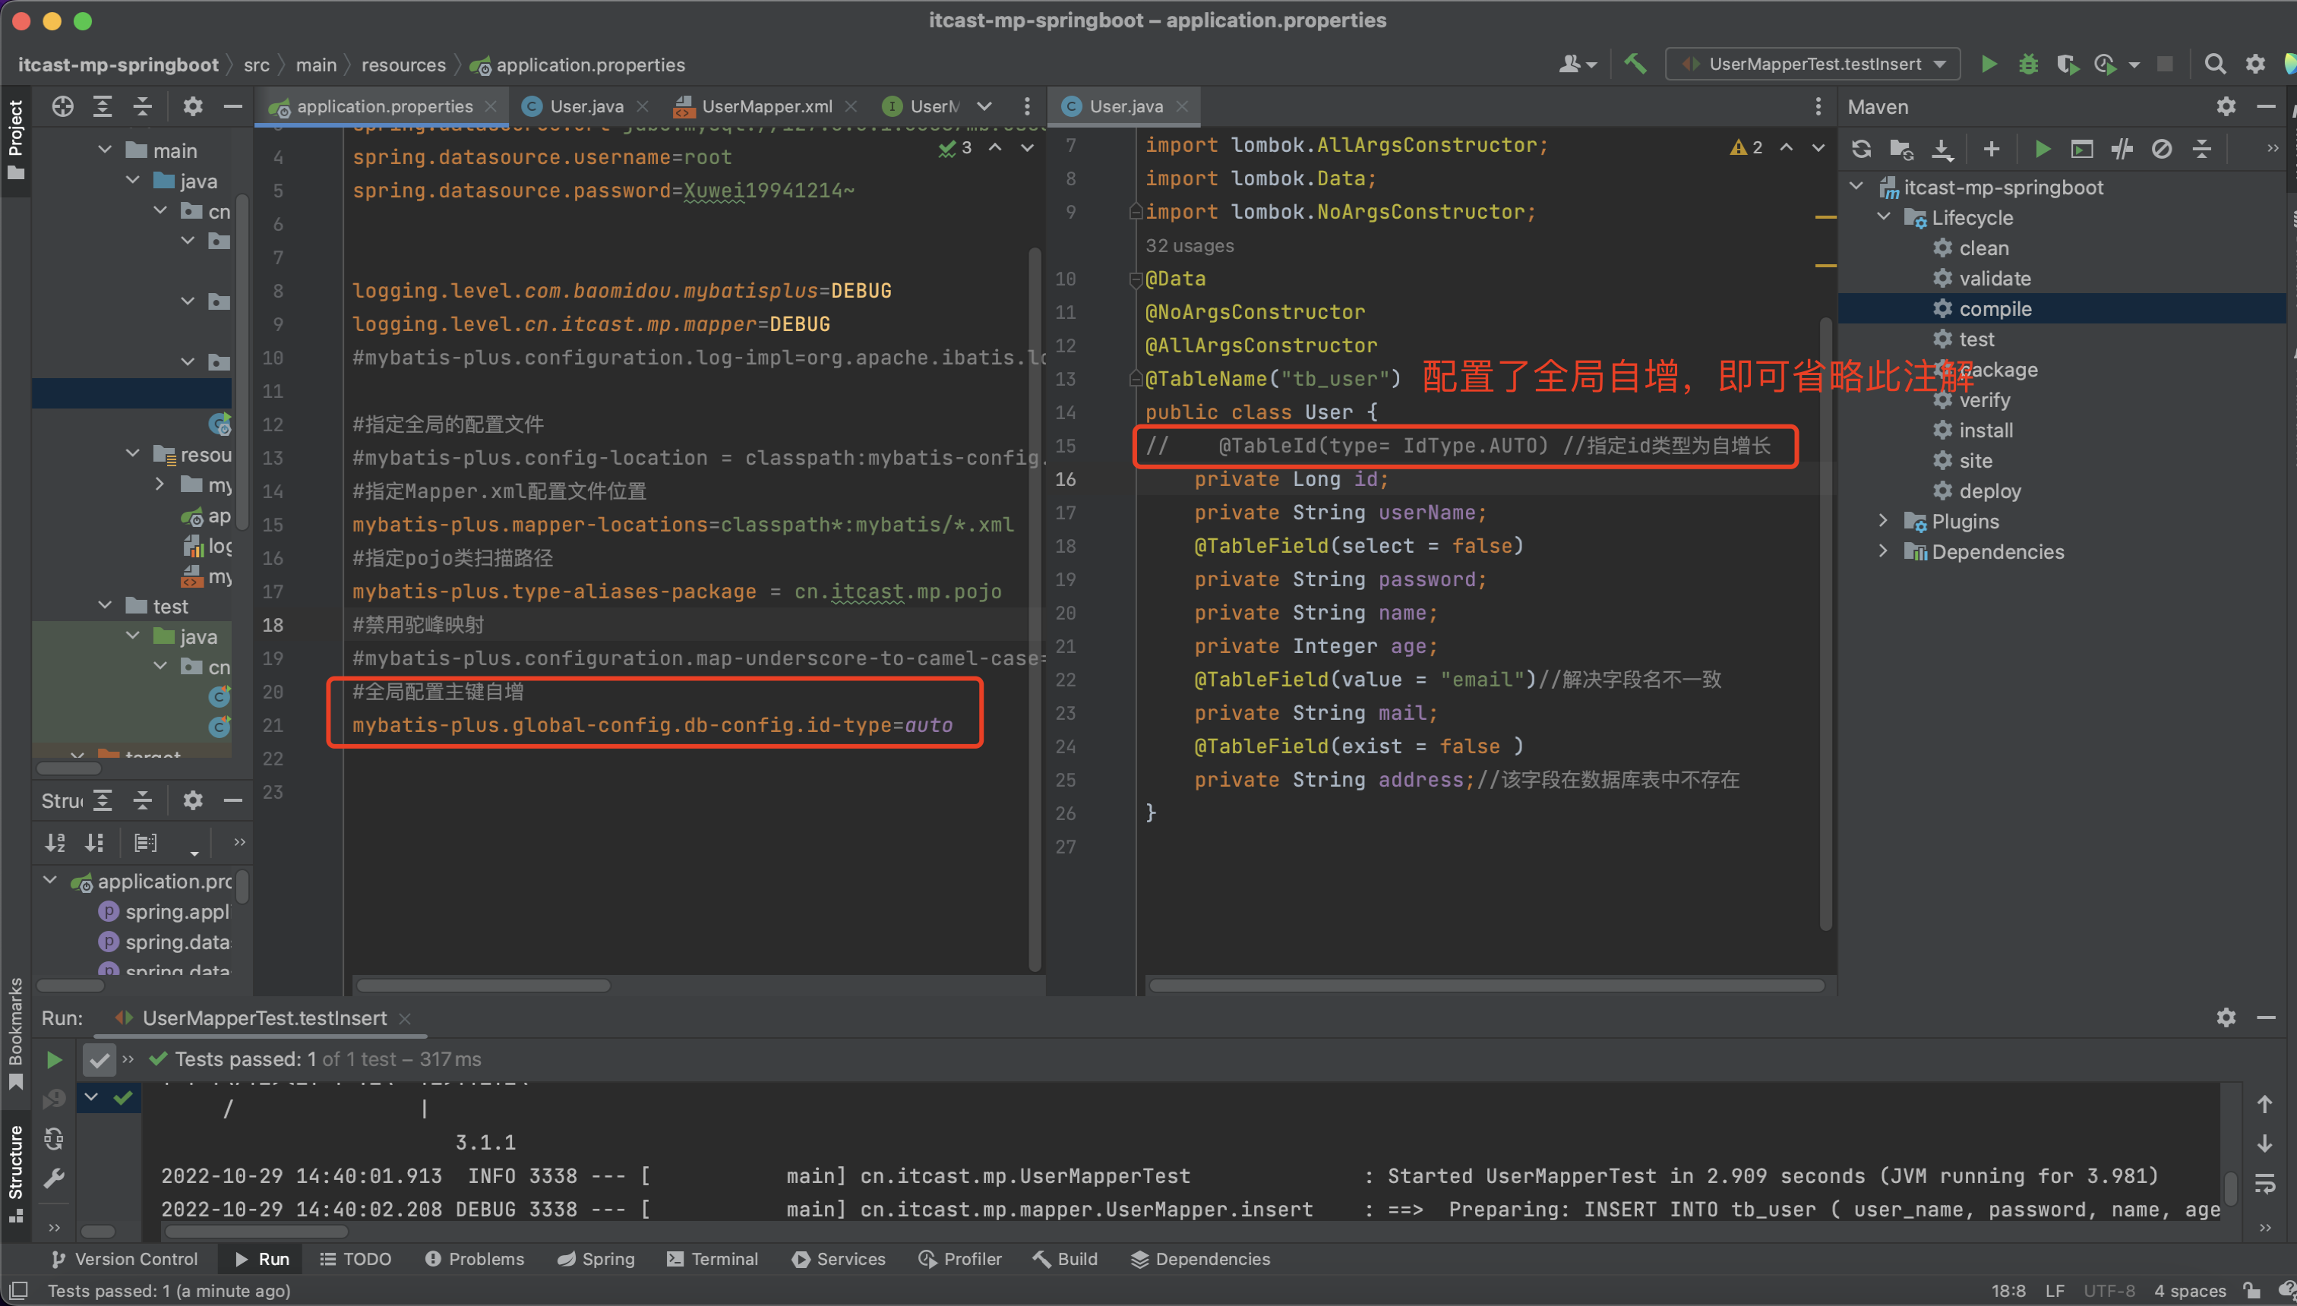Toggle Show Passed tests checkmark
Screen dimensions: 2297x1306
99,1059
